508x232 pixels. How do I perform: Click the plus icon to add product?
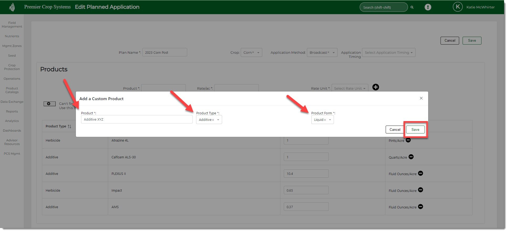coord(375,87)
